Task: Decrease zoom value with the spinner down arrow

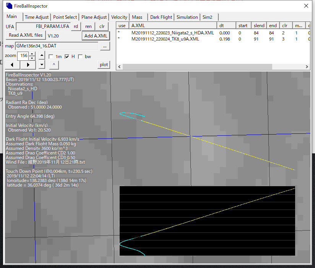Action: click(32, 58)
